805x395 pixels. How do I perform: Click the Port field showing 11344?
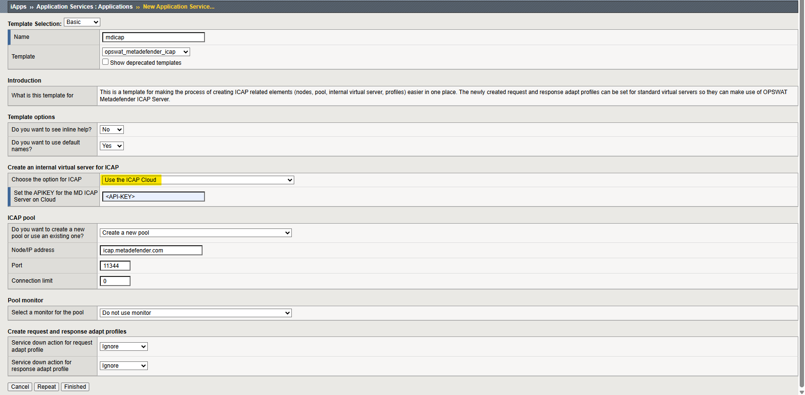115,266
